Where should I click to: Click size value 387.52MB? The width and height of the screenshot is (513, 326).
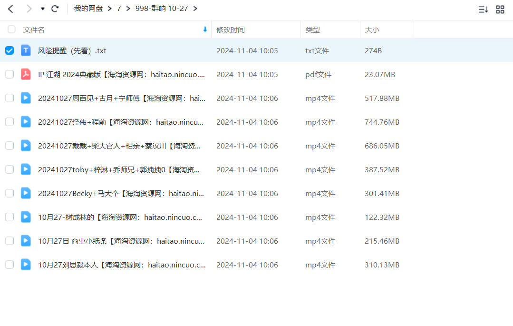382,170
